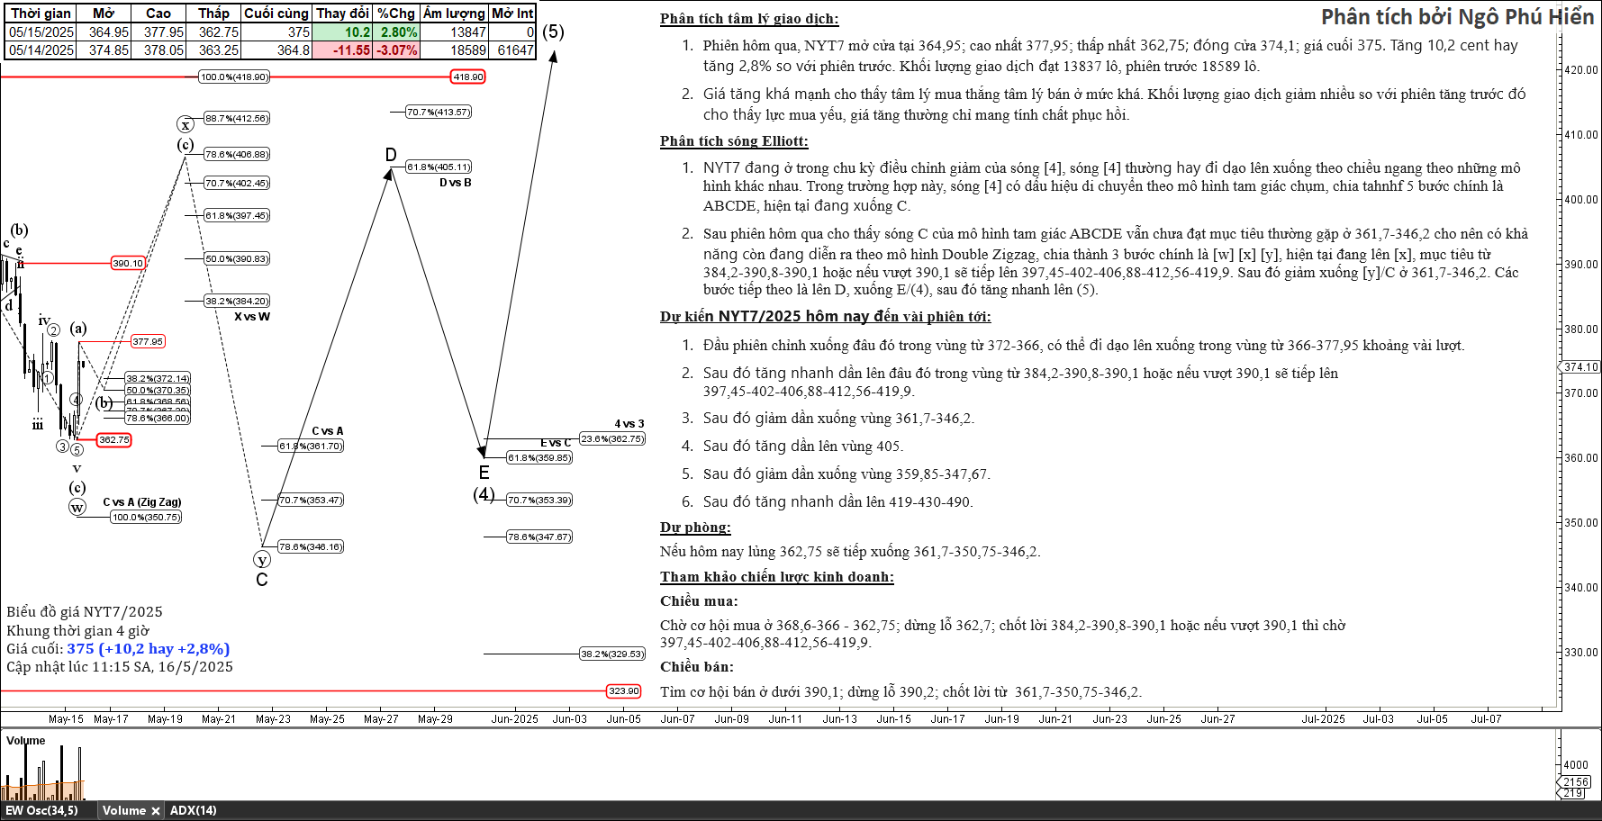Click the wave (5) target label
The image size is (1602, 821).
pyautogui.click(x=553, y=32)
